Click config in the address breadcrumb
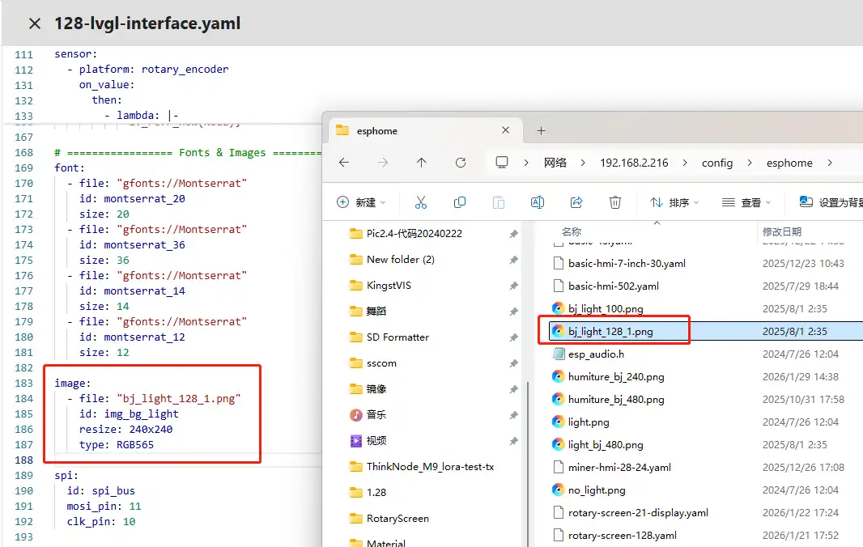 pos(716,163)
